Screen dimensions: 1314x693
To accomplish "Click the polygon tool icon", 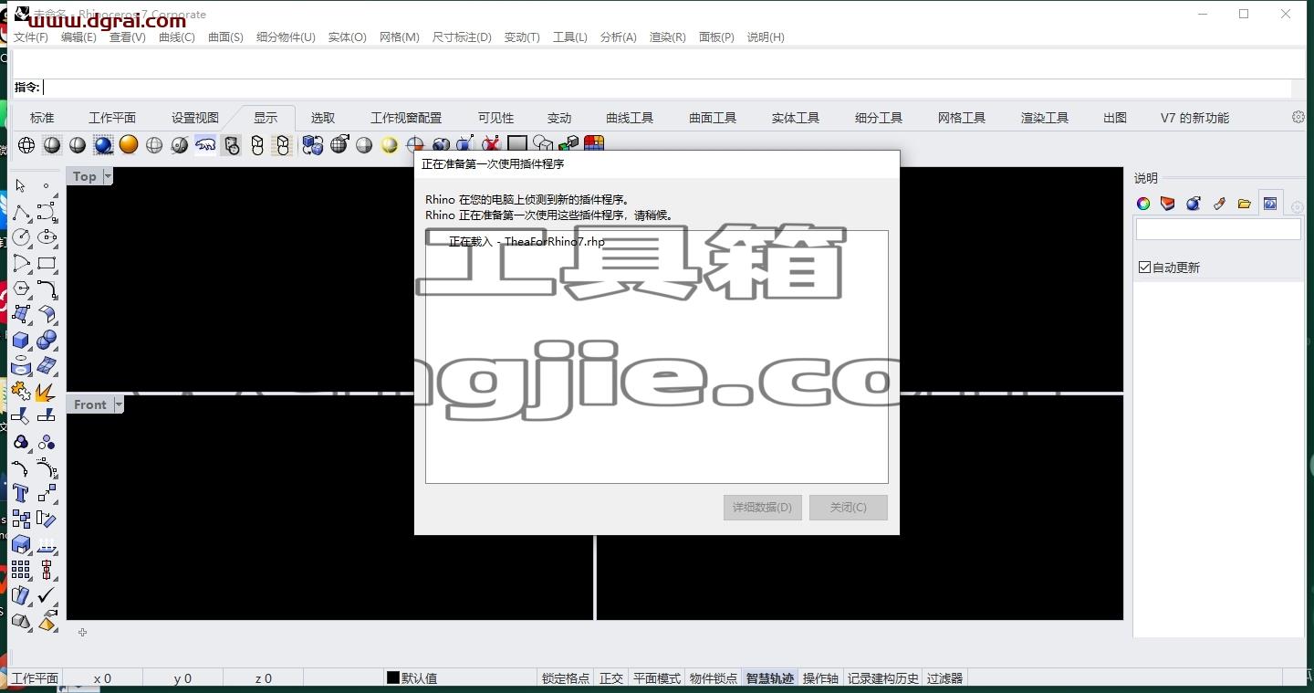I will tap(21, 289).
